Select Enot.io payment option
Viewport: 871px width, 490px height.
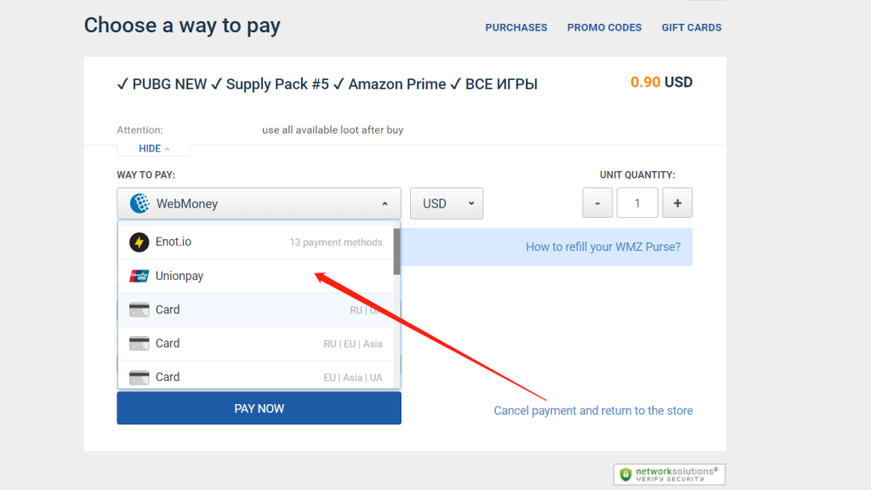255,242
